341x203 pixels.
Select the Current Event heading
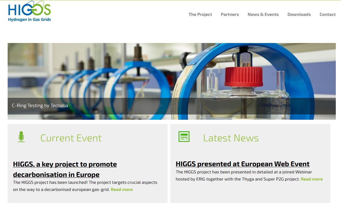pyautogui.click(x=71, y=138)
